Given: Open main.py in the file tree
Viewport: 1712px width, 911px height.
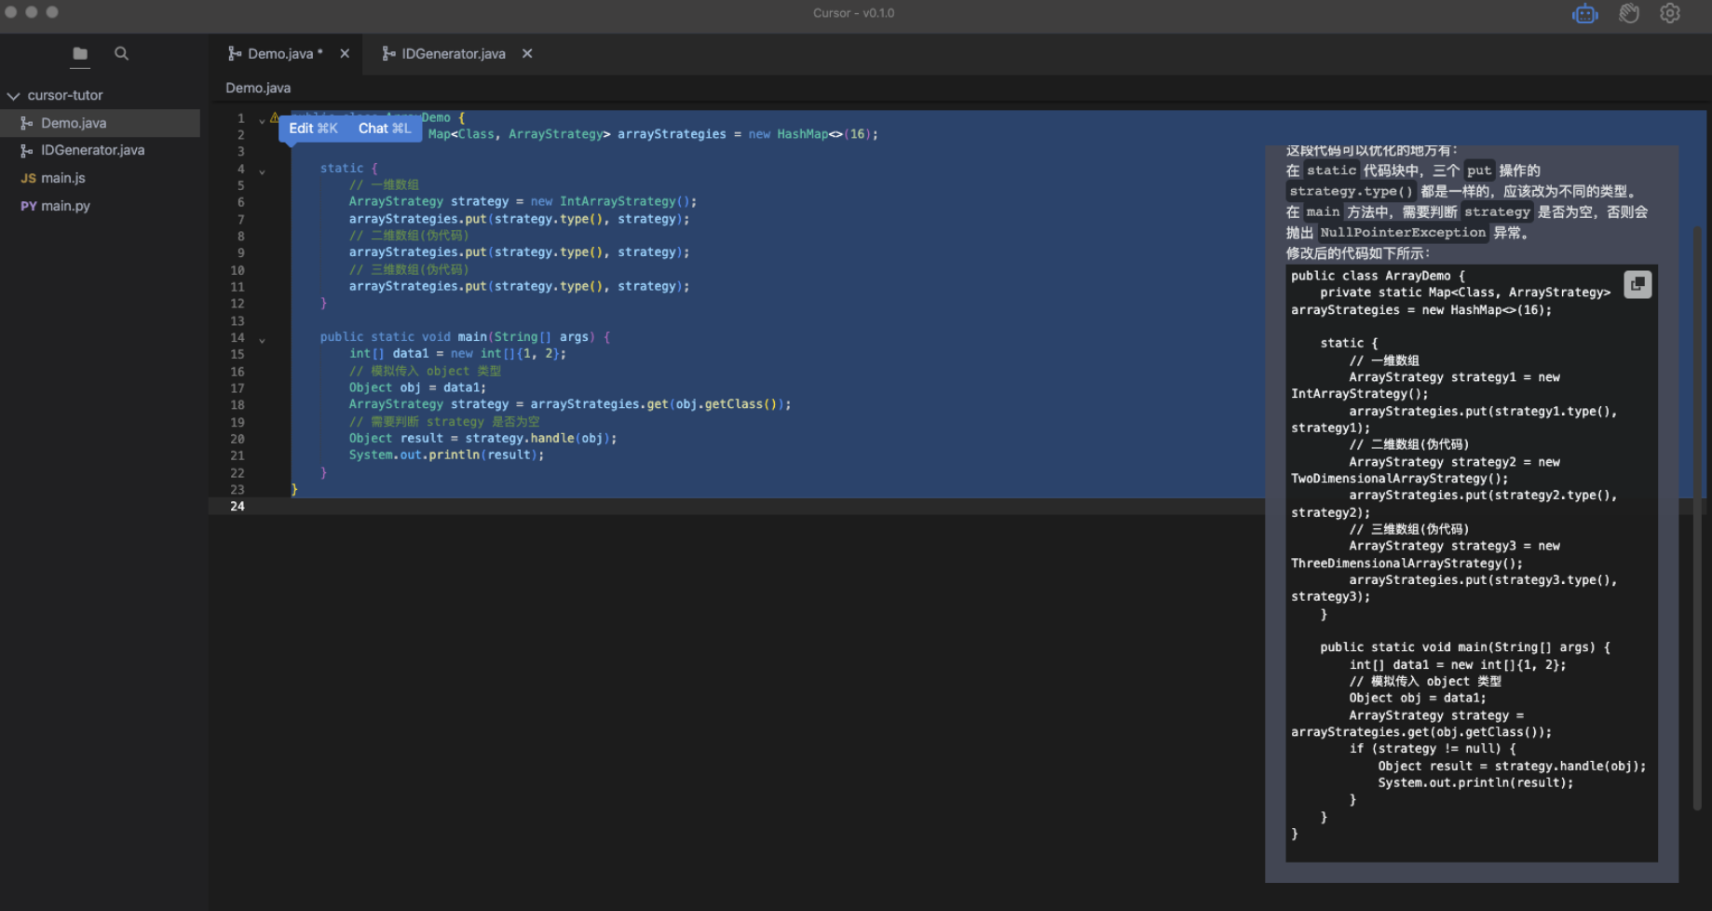Looking at the screenshot, I should tap(100, 206).
